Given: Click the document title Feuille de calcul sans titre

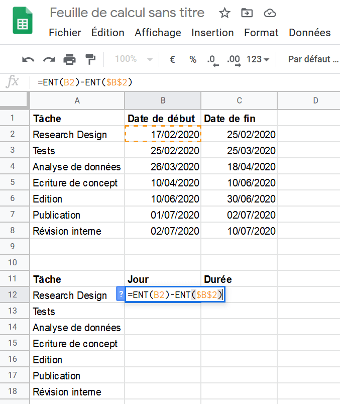Looking at the screenshot, I should (127, 13).
